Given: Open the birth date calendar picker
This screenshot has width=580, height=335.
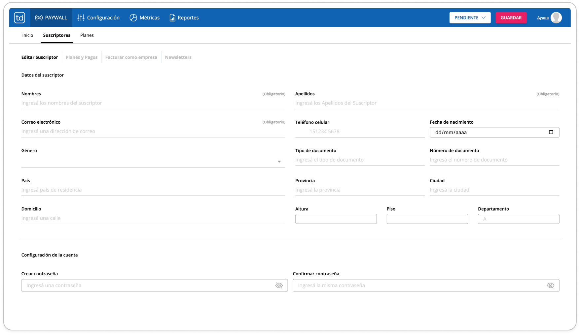Looking at the screenshot, I should pos(551,132).
